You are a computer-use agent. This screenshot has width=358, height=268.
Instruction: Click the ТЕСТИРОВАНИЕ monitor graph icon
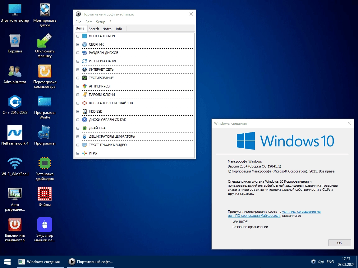85,78
